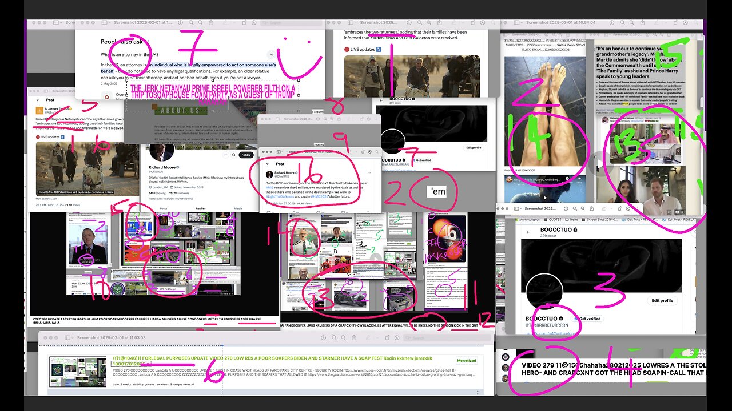Play the video below the crossed legs photo
Screen dimensions: 732x411
point(546,198)
